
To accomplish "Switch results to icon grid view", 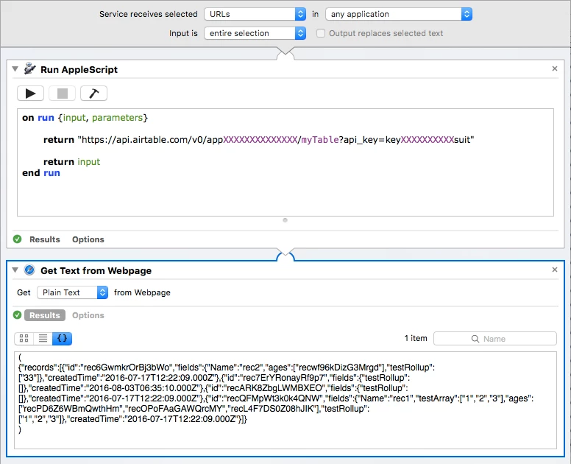I will click(24, 339).
